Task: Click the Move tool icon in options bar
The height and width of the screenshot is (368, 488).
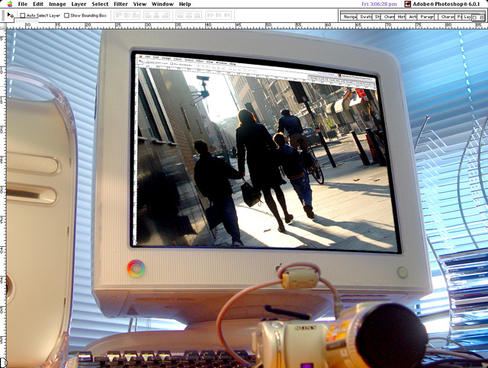Action: [x=11, y=15]
